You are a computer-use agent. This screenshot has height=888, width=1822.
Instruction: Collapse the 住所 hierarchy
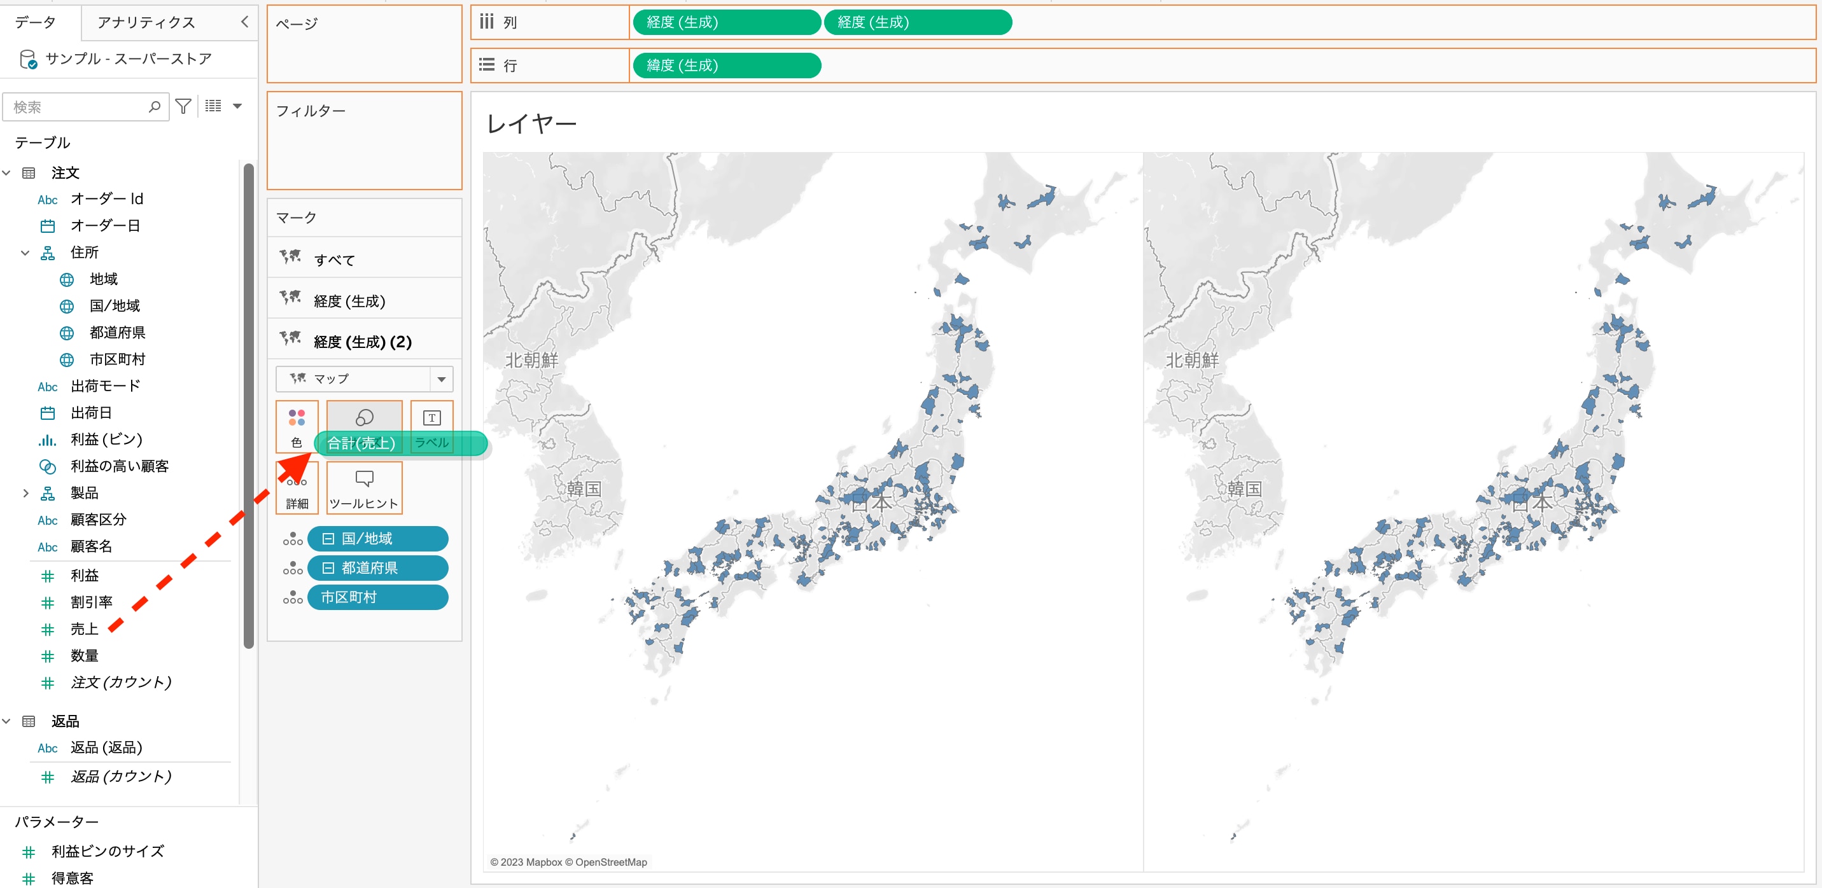point(25,253)
